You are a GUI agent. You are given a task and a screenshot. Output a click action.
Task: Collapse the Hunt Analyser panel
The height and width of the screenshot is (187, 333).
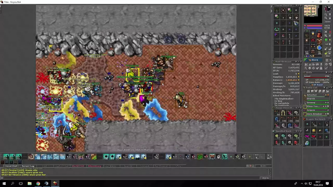tap(298, 62)
